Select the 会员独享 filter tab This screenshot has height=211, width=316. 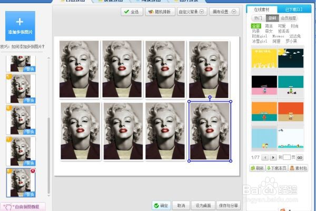click(288, 18)
